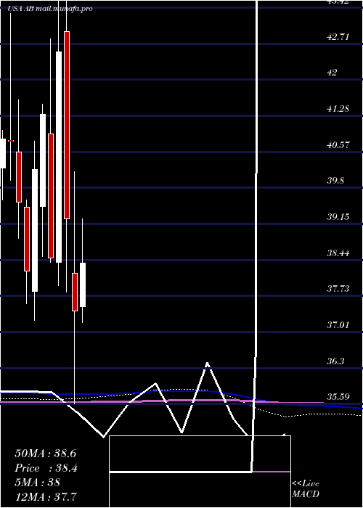Click the 36.3 price axis label

(x=335, y=361)
